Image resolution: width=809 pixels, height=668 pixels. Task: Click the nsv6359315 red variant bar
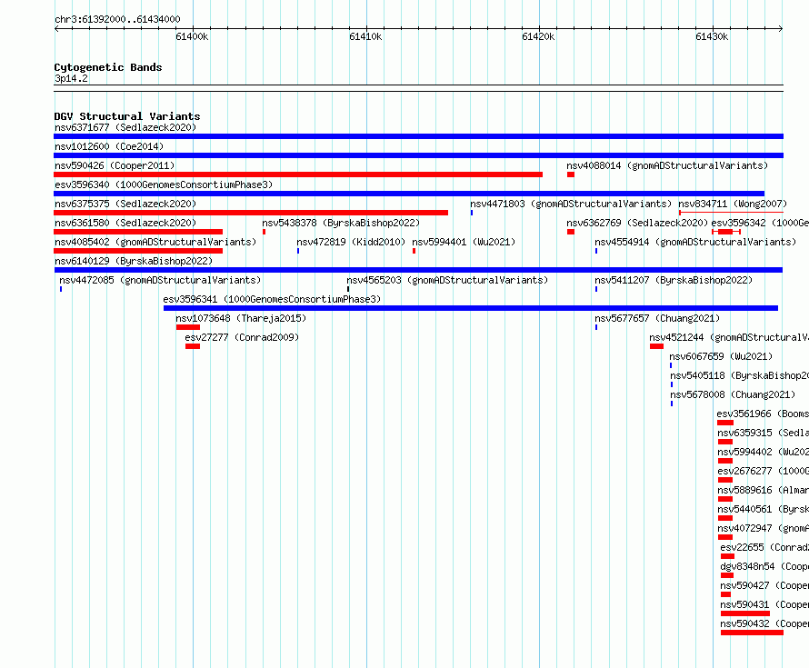coord(724,442)
